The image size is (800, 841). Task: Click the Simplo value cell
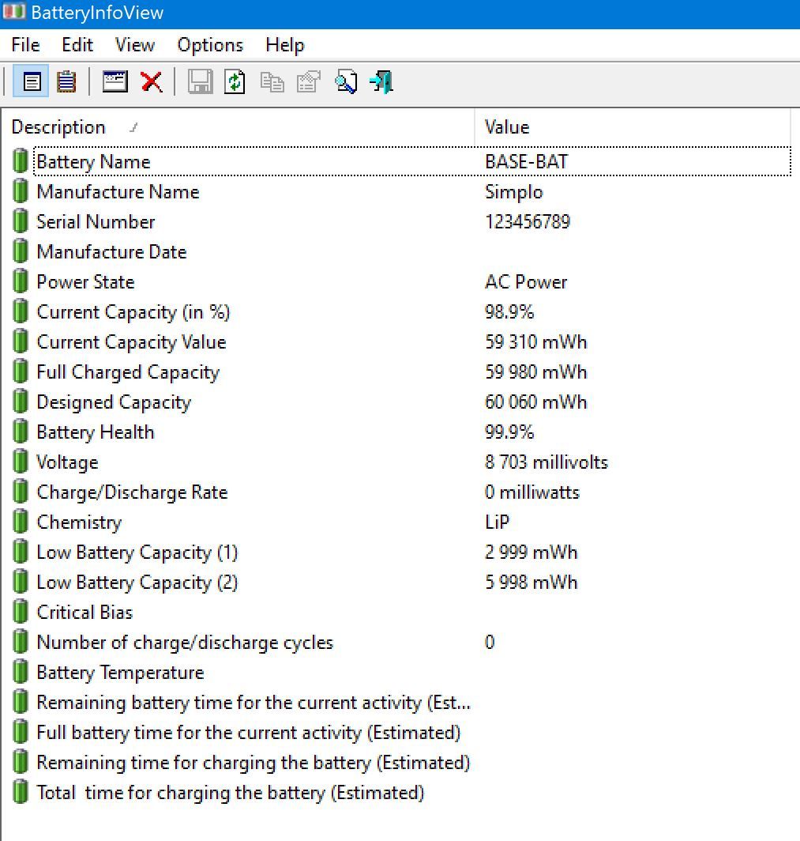click(514, 192)
